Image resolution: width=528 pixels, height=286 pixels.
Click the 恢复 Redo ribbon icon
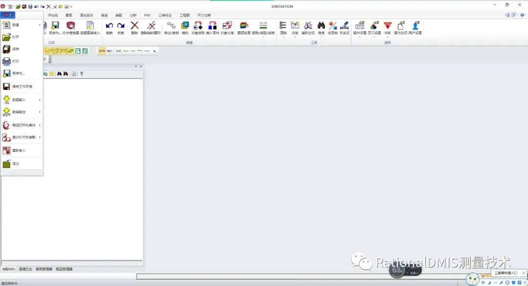point(121,28)
